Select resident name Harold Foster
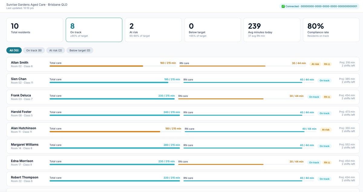This screenshot has height=192, width=363. click(x=21, y=112)
